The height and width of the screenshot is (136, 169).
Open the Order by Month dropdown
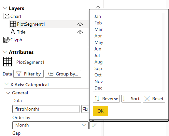tap(50, 125)
